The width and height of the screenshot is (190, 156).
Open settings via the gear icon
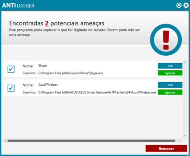(x=179, y=6)
